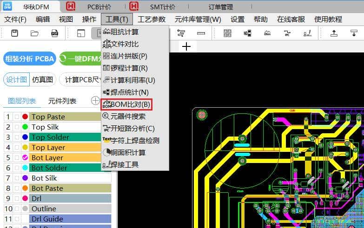364x228 pixels.
Task: Select BOM比对(B) menu item
Action: pos(135,104)
